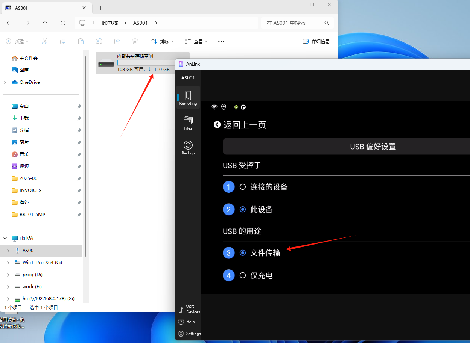Viewport: 470px width, 343px height.
Task: Expand the OneDrive tree node
Action: pos(5,82)
